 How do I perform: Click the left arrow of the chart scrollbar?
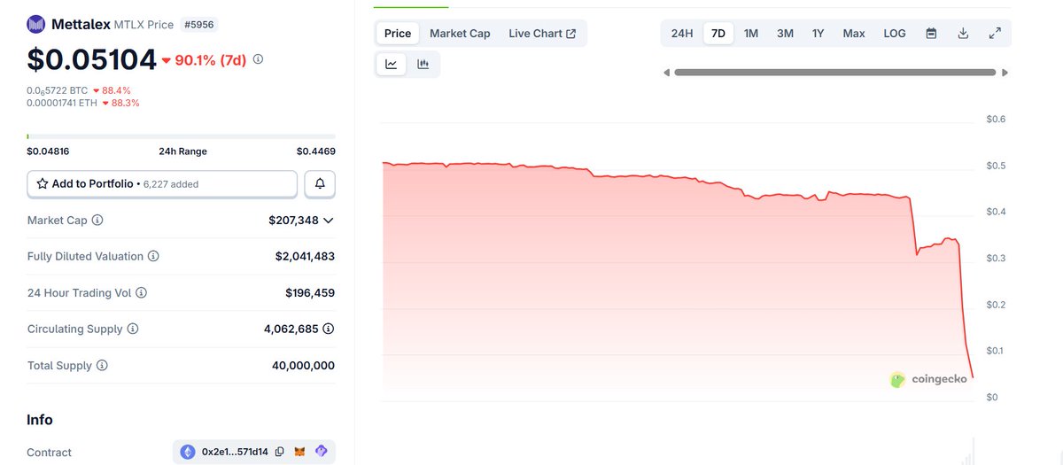tap(666, 73)
